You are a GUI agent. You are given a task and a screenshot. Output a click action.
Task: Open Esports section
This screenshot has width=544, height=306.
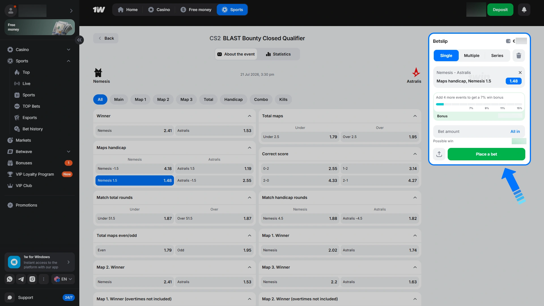pyautogui.click(x=29, y=118)
